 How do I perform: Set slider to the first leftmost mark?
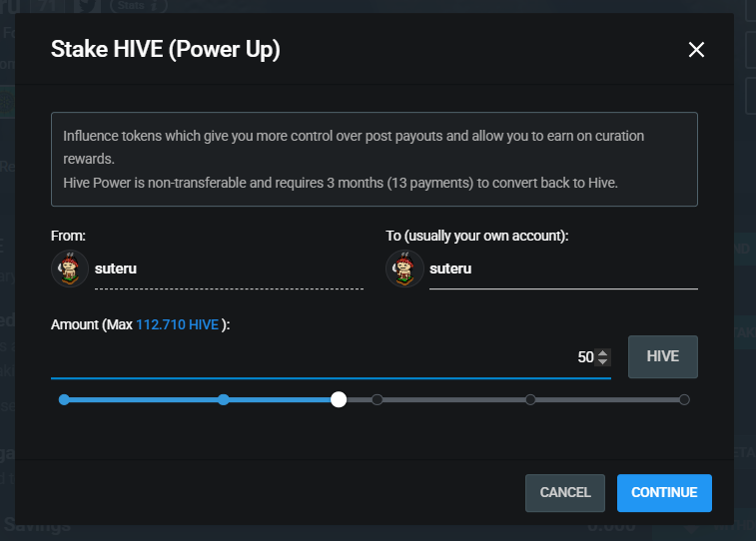coord(64,399)
